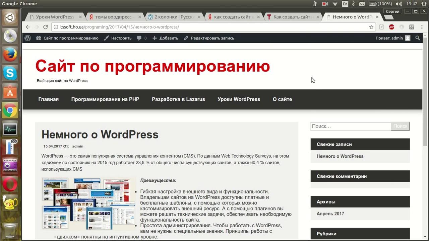Close the Немного о WordPress tab
This screenshot has width=429, height=241.
tap(377, 17)
